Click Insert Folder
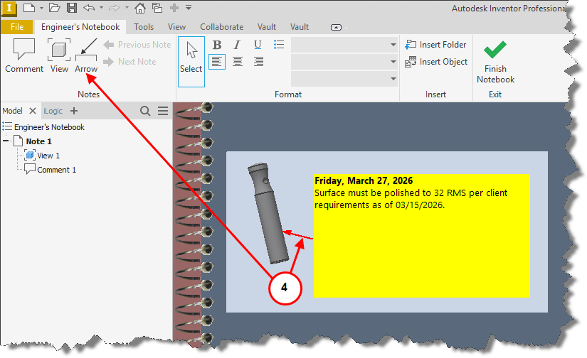Image resolution: width=587 pixels, height=358 pixels. tap(435, 45)
